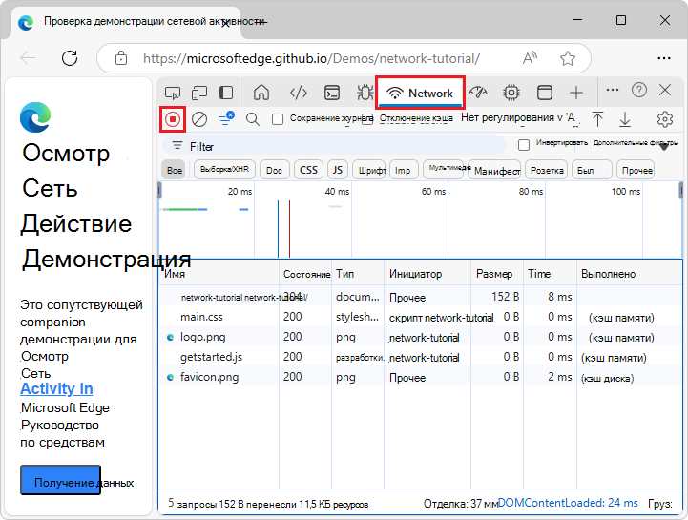Enable the Сохранение журнала checkbox
Viewport: 688px width, 520px height.
[278, 119]
